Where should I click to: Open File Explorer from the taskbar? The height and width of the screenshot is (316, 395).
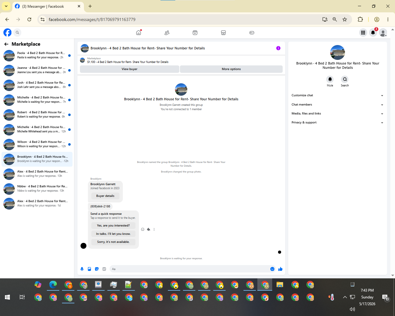(280, 285)
